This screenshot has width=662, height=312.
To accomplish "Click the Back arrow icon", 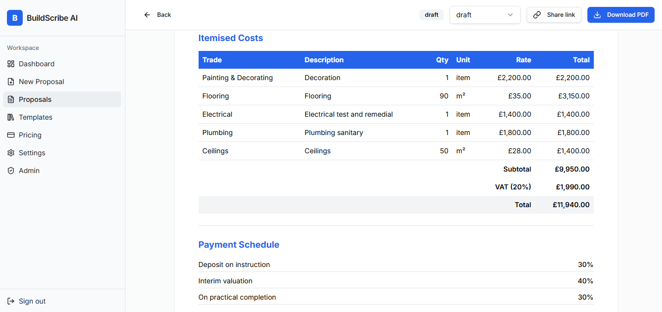I will (147, 15).
